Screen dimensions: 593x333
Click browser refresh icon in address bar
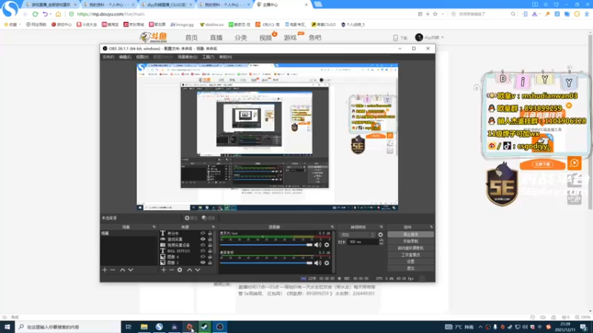(x=35, y=14)
